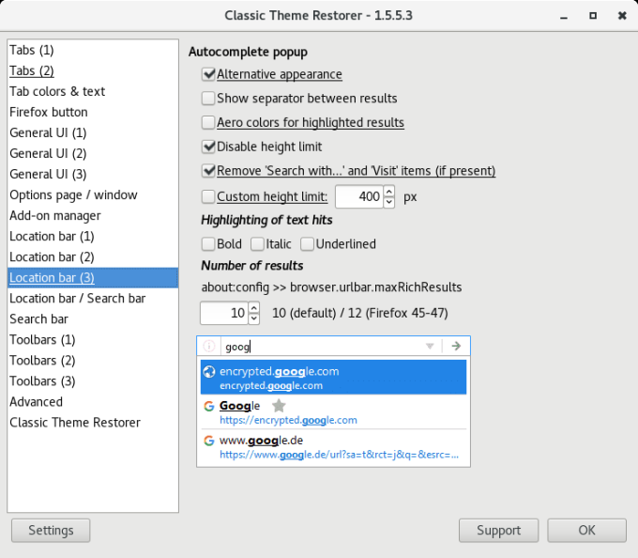This screenshot has height=558, width=638.
Task: Uncheck Disable height limit
Action: point(208,147)
